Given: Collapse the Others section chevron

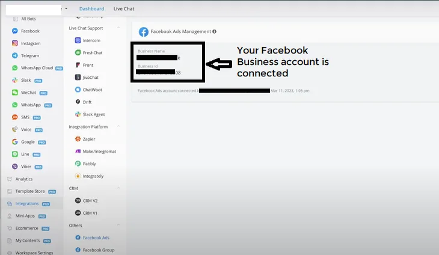Looking at the screenshot, I should click(118, 225).
